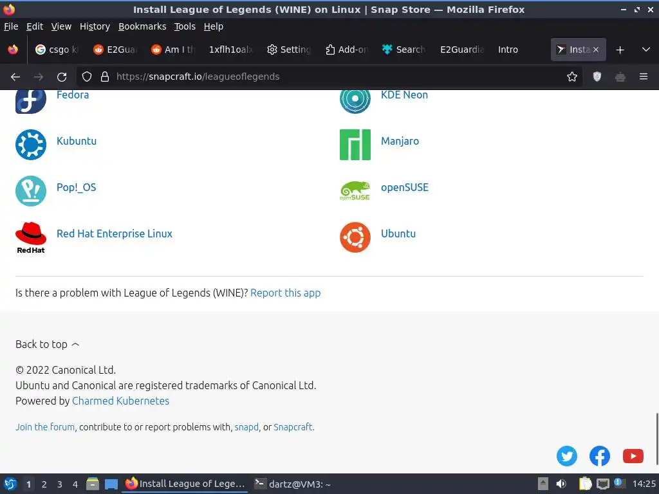
Task: Click the uBlock shield extension icon
Action: pos(597,77)
